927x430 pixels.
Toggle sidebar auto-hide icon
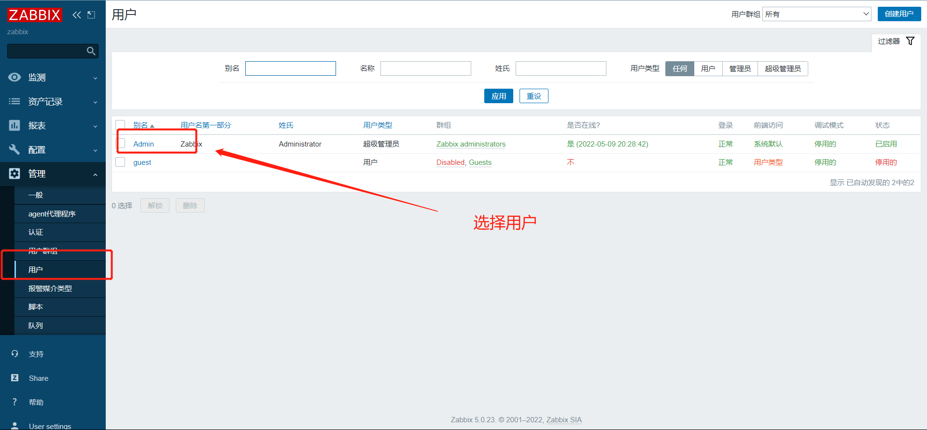pyautogui.click(x=91, y=15)
